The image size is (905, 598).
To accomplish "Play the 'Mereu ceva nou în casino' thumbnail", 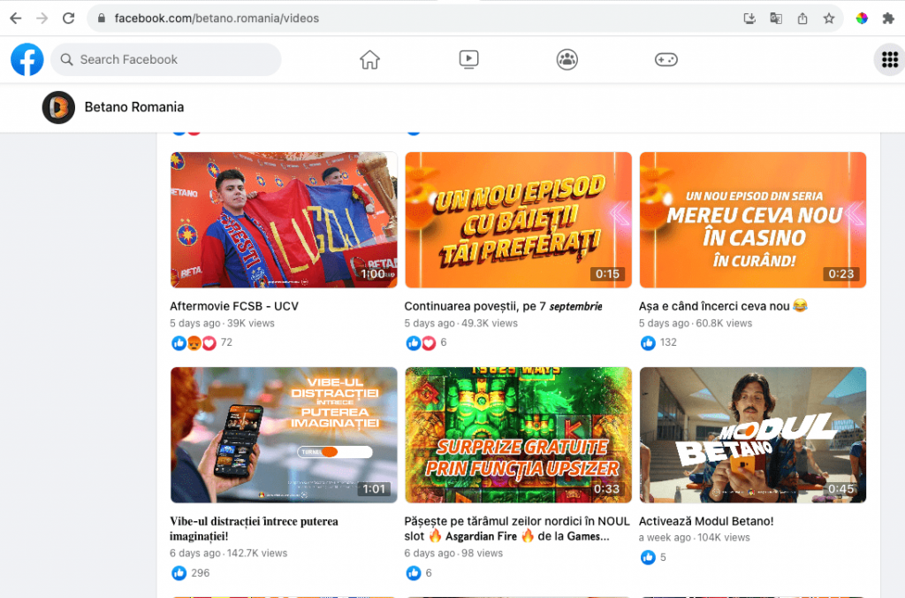I will tap(753, 219).
